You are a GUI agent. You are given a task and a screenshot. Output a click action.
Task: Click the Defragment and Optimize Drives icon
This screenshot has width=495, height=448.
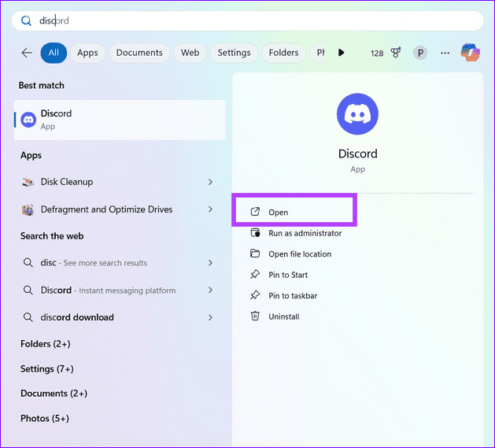tap(28, 209)
